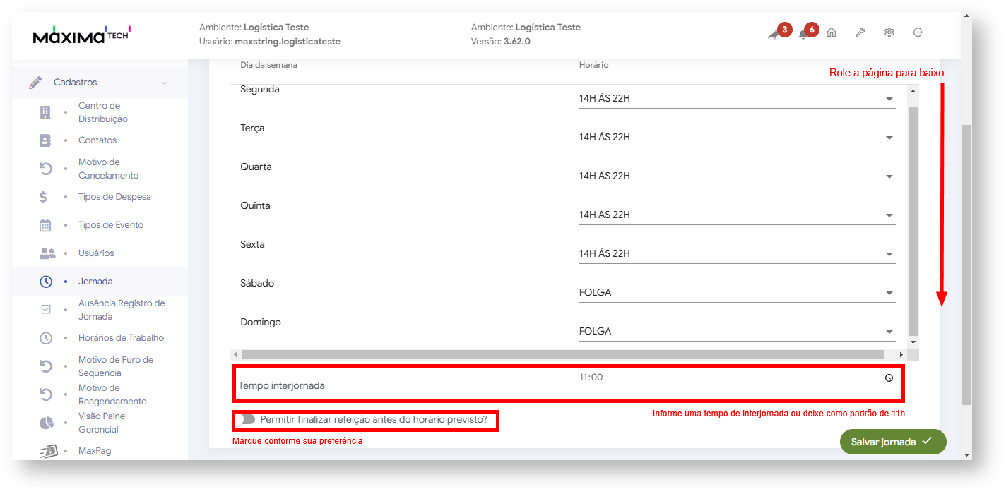This screenshot has height=494, width=1006.
Task: Open the Domingo horário dropdown
Action: tap(736, 332)
